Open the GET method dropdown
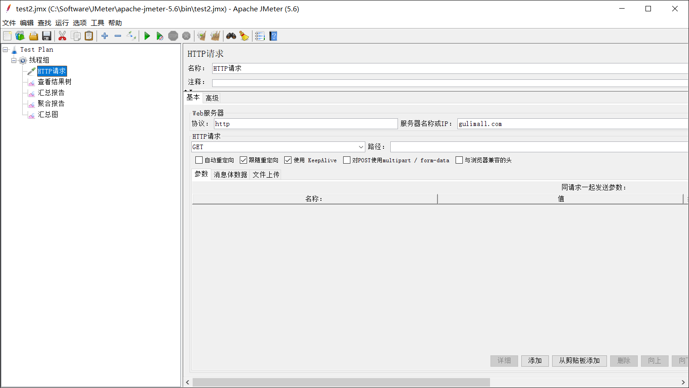 pos(361,147)
